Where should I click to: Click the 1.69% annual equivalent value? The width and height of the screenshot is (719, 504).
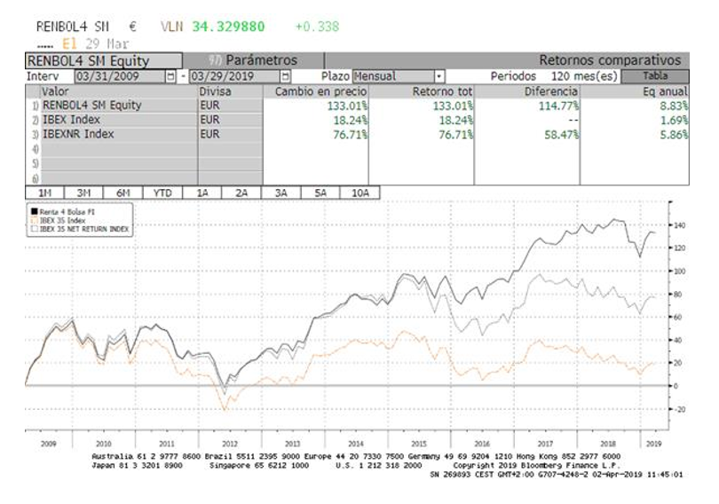click(674, 121)
